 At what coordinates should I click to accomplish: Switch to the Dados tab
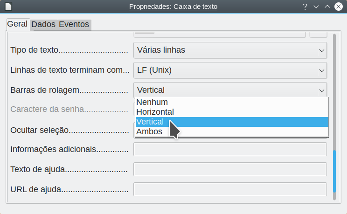43,24
